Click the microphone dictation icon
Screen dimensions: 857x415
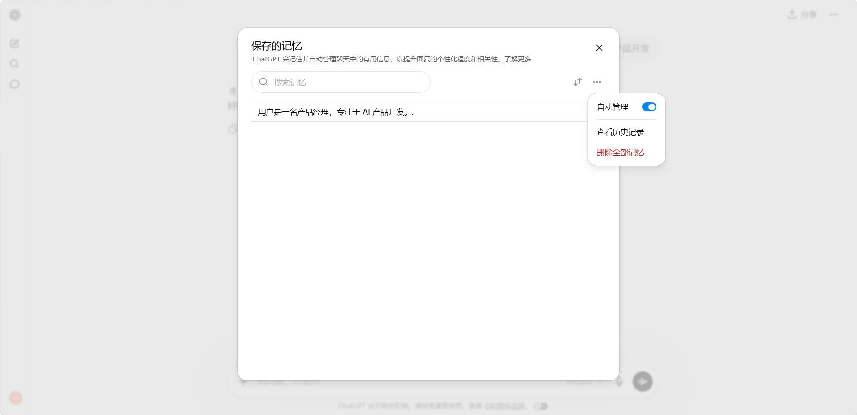coord(619,382)
